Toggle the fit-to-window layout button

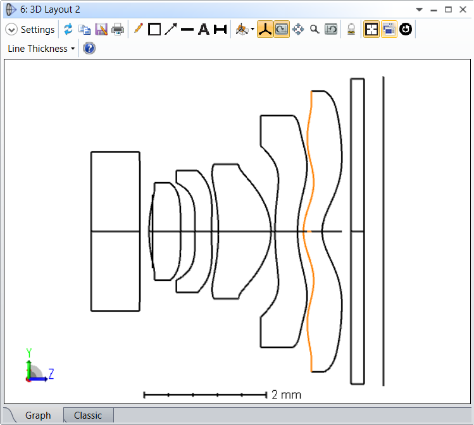pos(371,29)
